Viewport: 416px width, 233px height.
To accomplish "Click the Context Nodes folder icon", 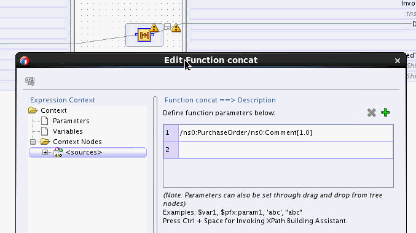I will coord(45,142).
